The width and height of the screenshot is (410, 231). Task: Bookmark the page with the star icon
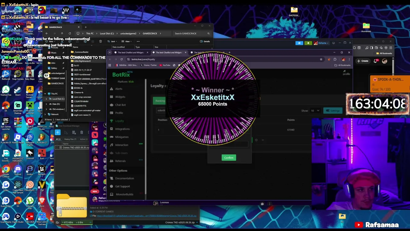point(321,59)
